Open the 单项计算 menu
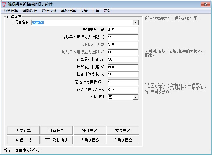212x155 pixels. tap(68, 11)
